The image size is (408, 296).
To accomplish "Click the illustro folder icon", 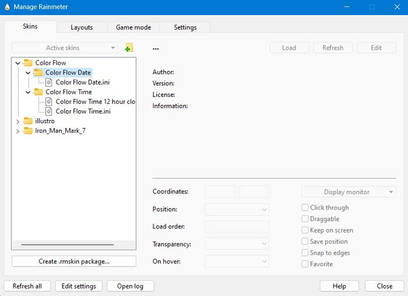I will 28,121.
